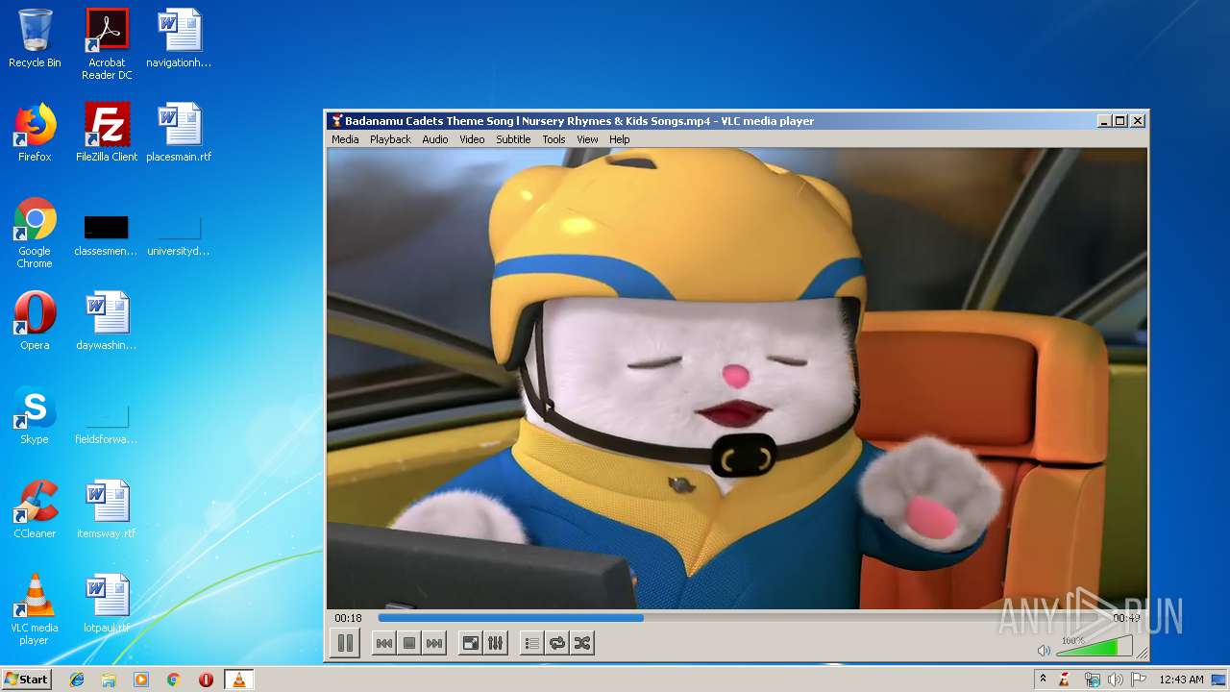The width and height of the screenshot is (1230, 692).
Task: Click the VLC cone icon in the title bar
Action: 336,121
